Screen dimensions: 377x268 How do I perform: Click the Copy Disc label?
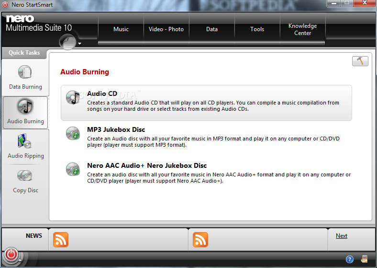[x=25, y=190]
